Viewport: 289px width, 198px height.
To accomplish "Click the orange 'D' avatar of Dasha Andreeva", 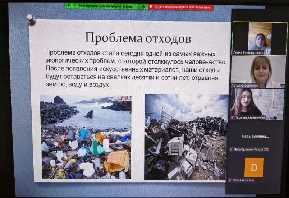I will coord(254,167).
